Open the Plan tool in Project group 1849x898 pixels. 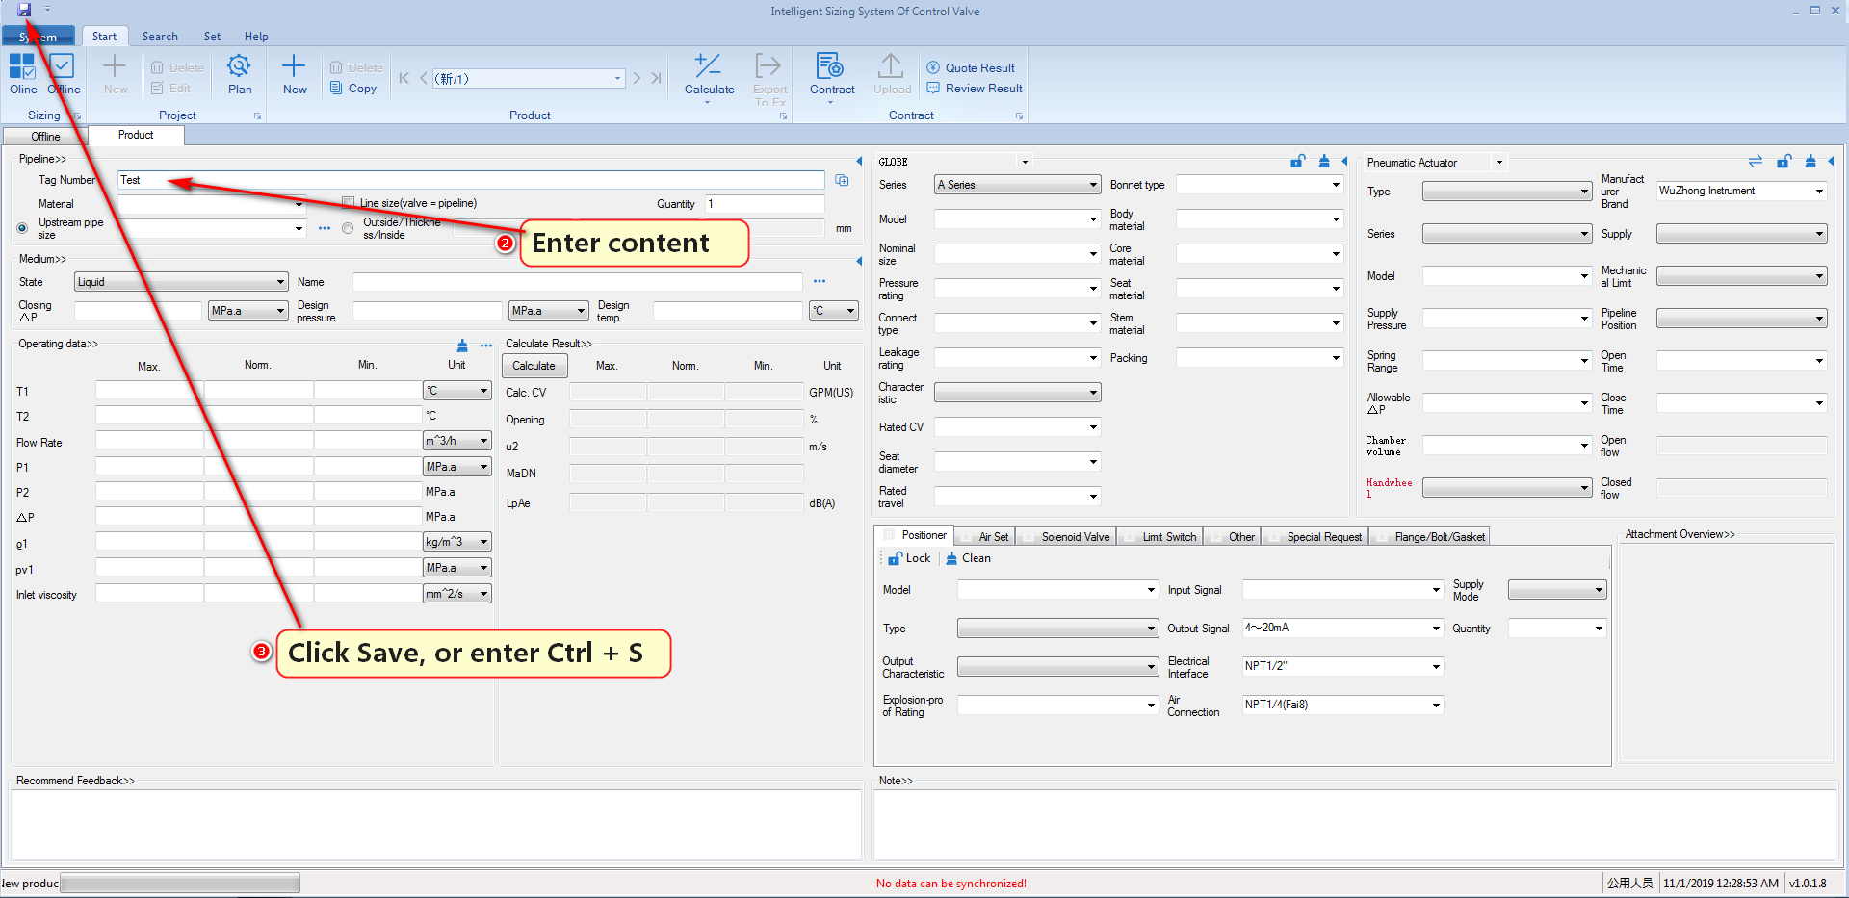(239, 74)
